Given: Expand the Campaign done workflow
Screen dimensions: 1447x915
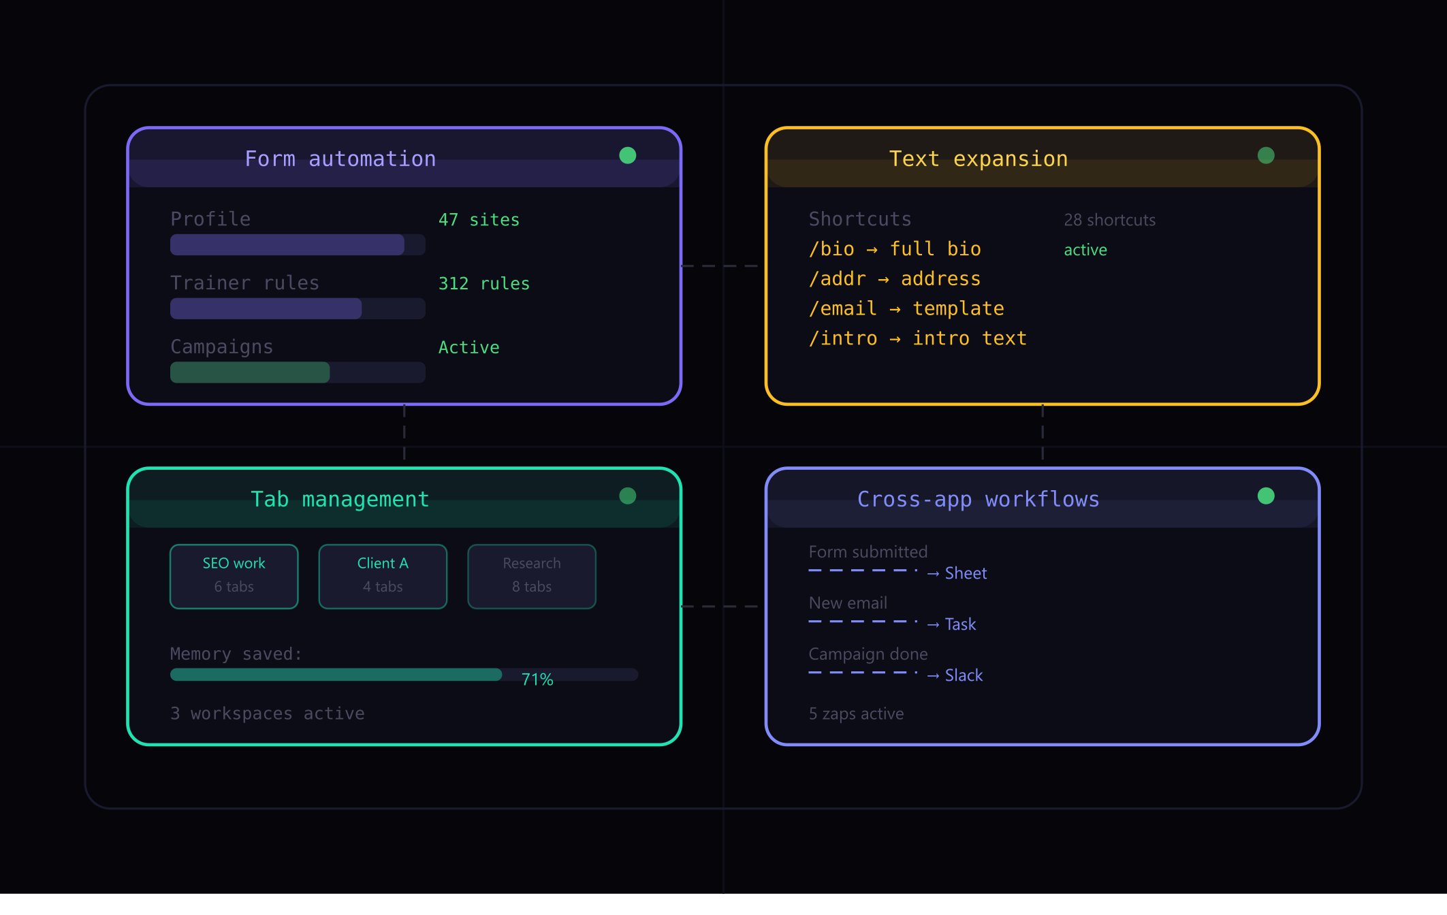Looking at the screenshot, I should pos(868,654).
